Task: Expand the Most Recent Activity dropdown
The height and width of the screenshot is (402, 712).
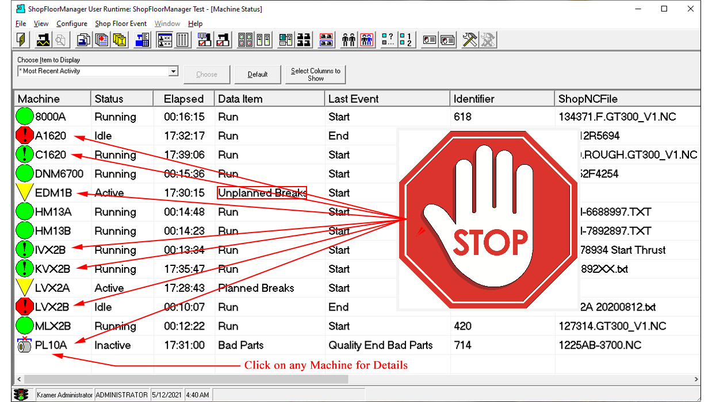Action: pos(173,71)
